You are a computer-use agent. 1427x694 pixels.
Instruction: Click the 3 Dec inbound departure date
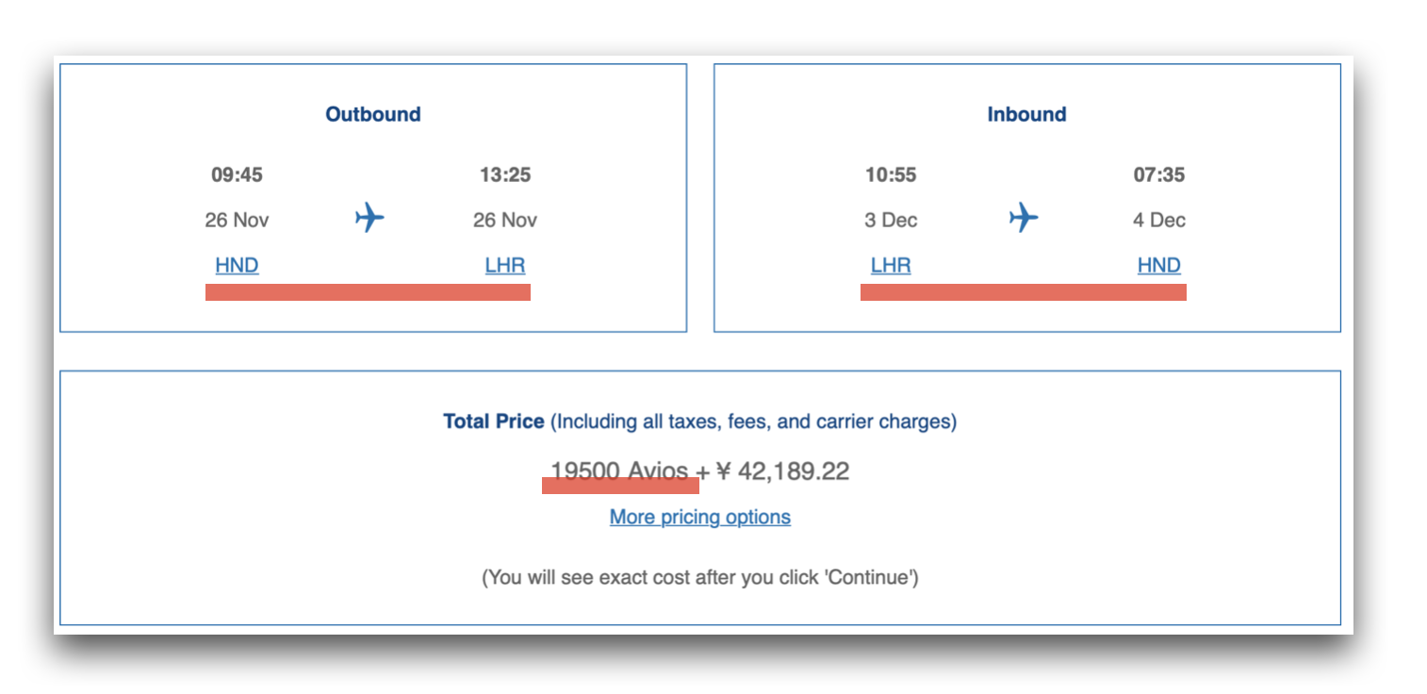coord(891,220)
